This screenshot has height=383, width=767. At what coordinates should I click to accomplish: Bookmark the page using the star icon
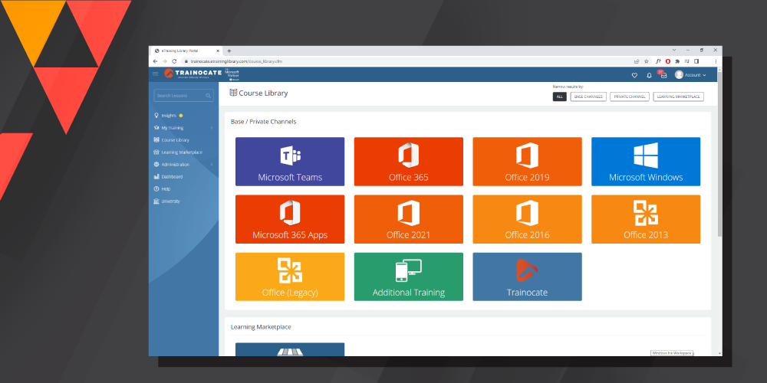(646, 61)
